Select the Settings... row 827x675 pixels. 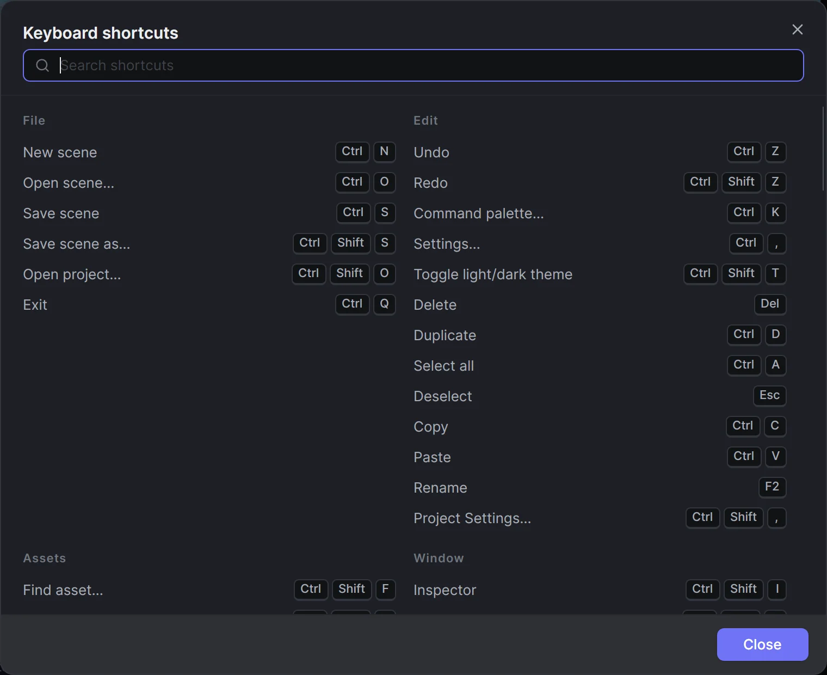click(600, 243)
